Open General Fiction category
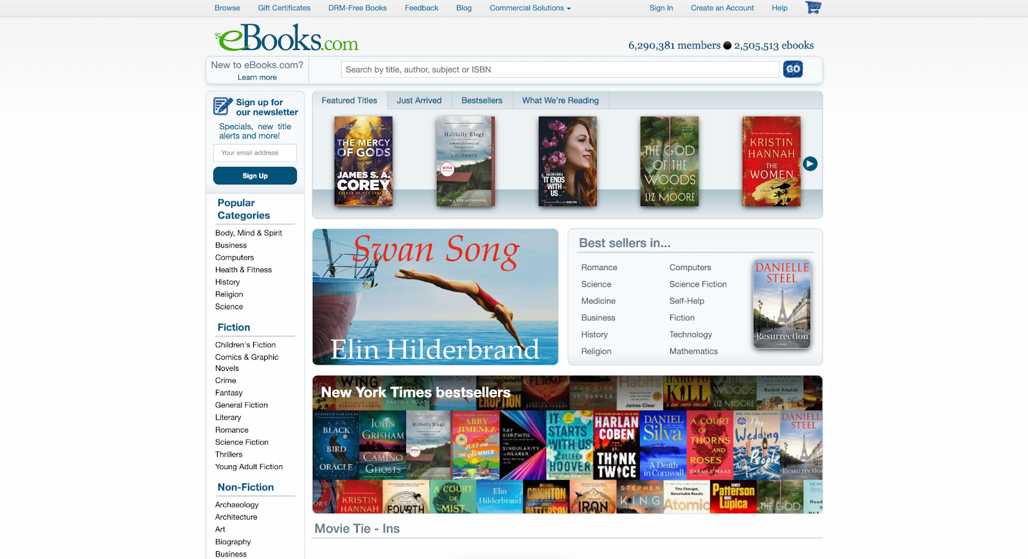This screenshot has width=1028, height=559. (x=242, y=405)
